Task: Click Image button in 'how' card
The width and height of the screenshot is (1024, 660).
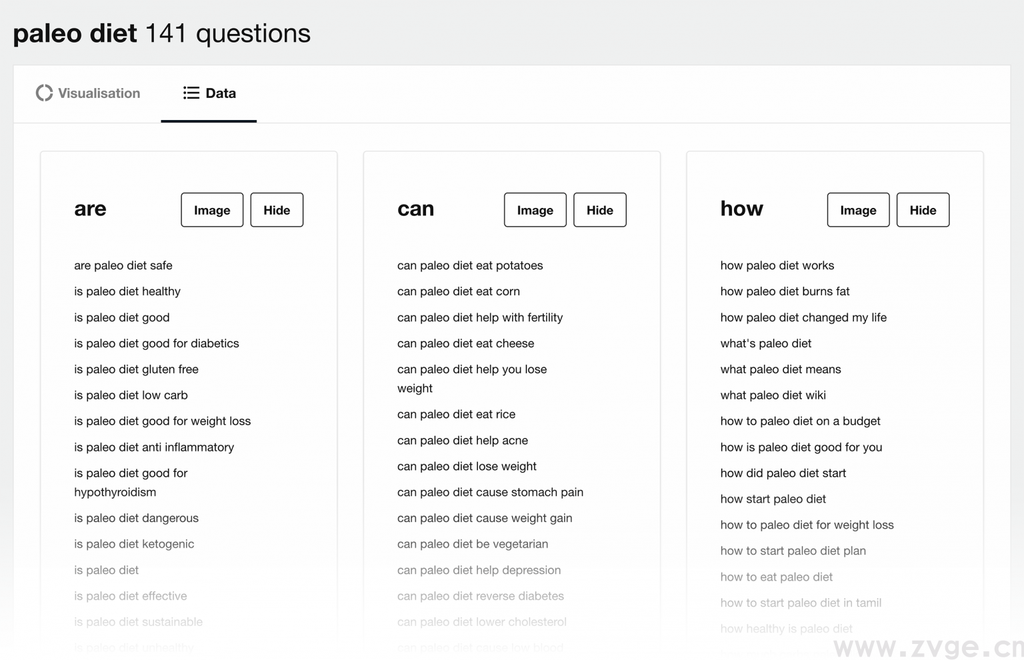Action: click(x=858, y=210)
